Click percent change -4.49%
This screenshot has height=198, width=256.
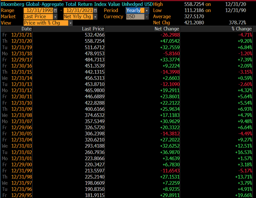(245, 134)
